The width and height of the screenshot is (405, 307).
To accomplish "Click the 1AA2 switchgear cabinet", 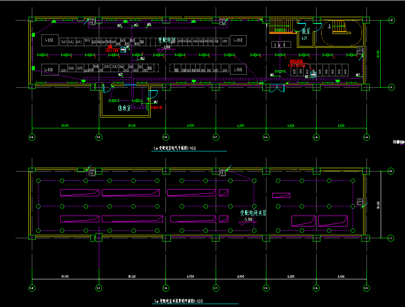I will [x=71, y=42].
